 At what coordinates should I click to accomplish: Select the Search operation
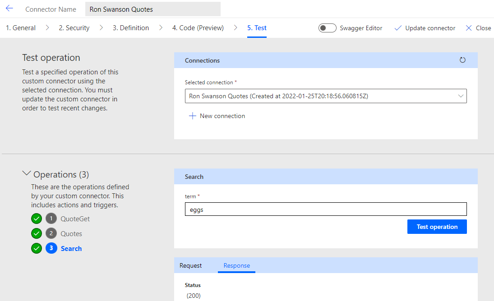tap(71, 248)
